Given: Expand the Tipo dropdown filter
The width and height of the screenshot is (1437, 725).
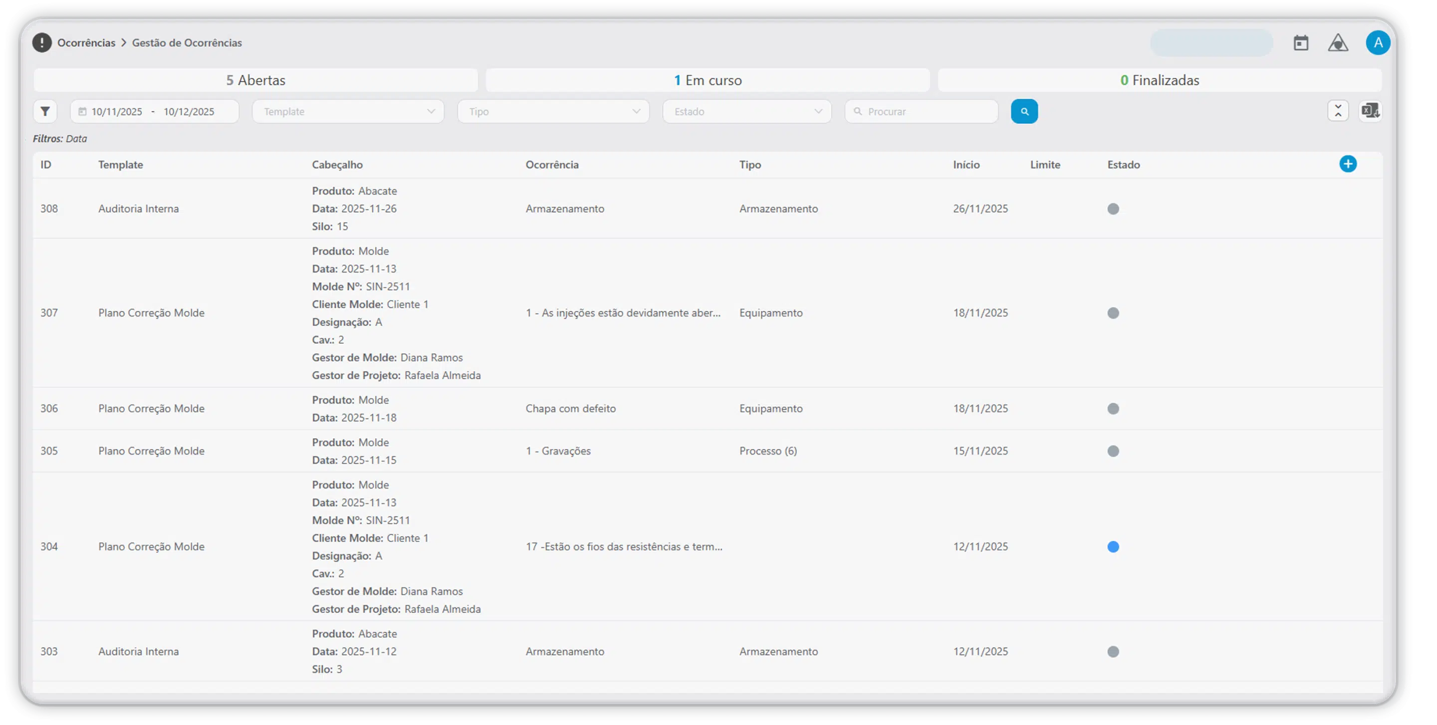Looking at the screenshot, I should tap(553, 112).
